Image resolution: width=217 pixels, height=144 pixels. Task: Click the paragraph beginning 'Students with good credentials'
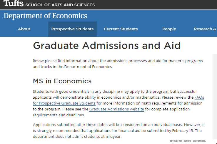[x=118, y=103]
